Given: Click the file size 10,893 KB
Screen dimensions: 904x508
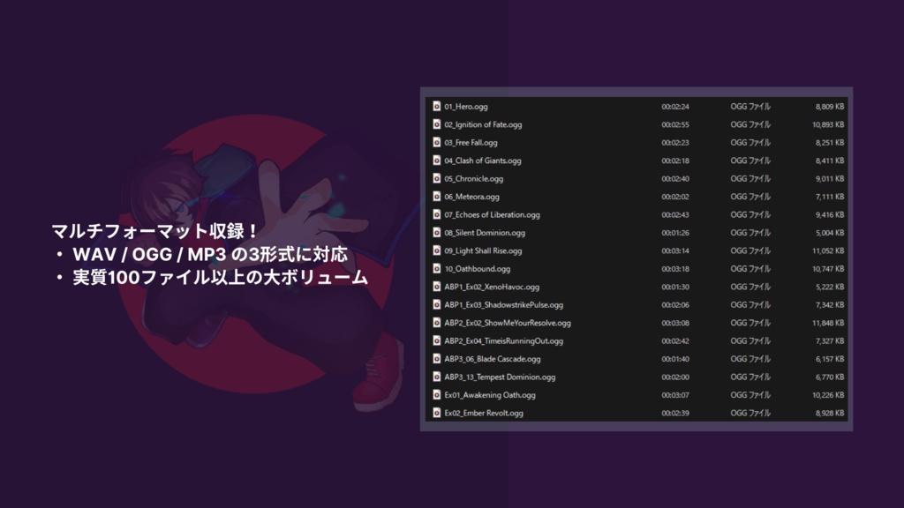Looking at the screenshot, I should point(828,124).
